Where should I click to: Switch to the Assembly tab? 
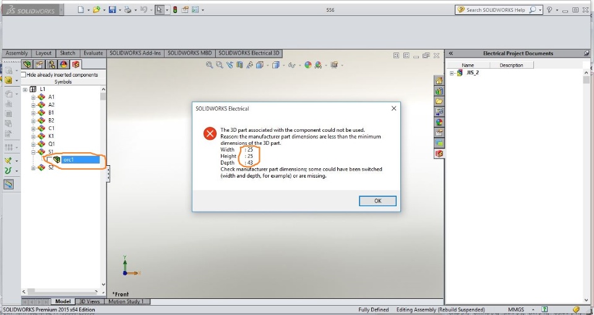point(17,53)
